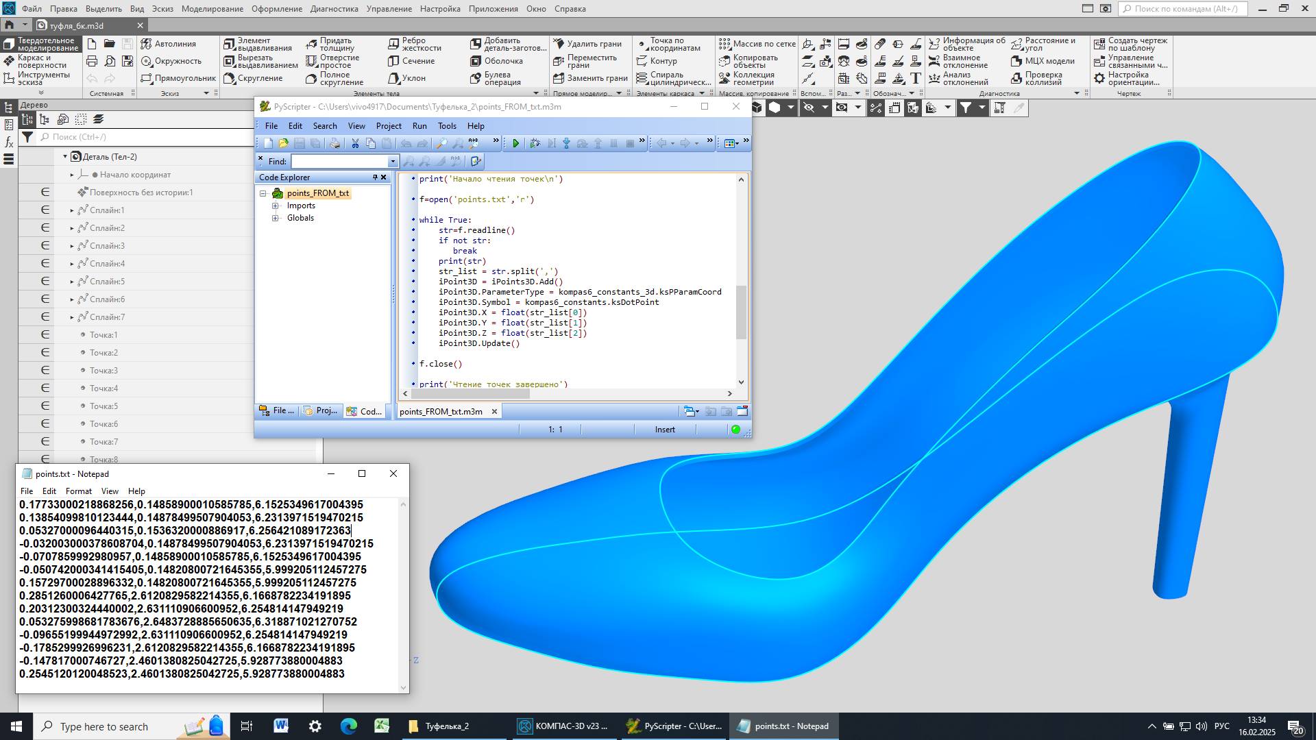
Task: Open the Моделирование menu
Action: (212, 9)
